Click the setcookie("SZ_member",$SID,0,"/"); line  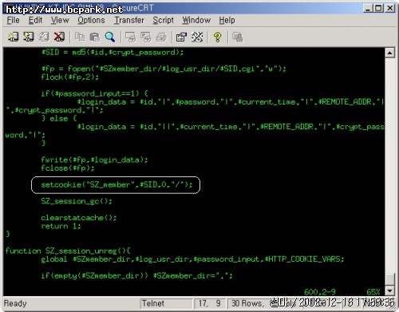(x=117, y=184)
